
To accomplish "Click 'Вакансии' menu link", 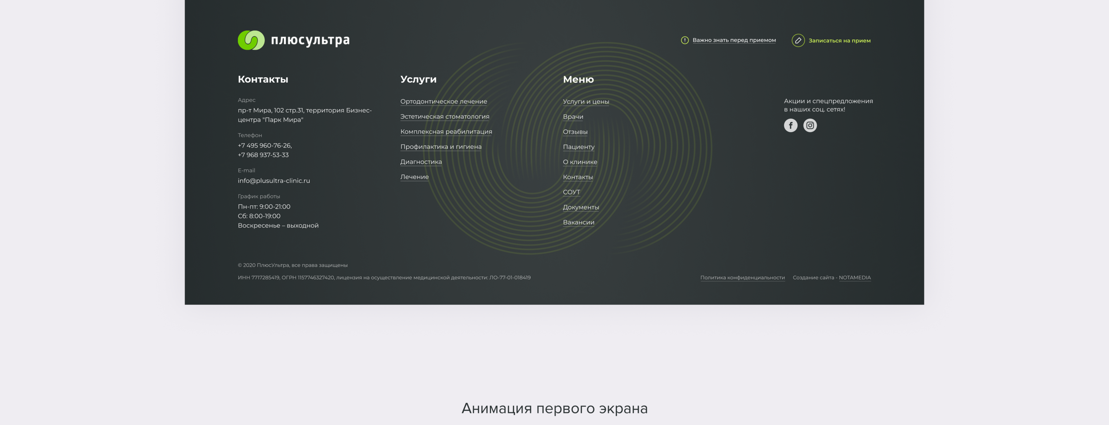I will tap(578, 222).
